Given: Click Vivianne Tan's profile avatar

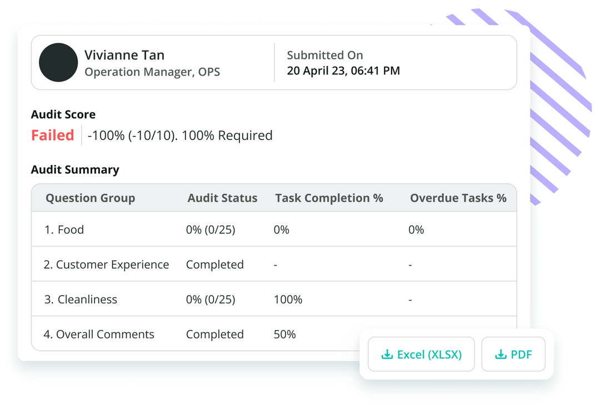Looking at the screenshot, I should [x=58, y=62].
